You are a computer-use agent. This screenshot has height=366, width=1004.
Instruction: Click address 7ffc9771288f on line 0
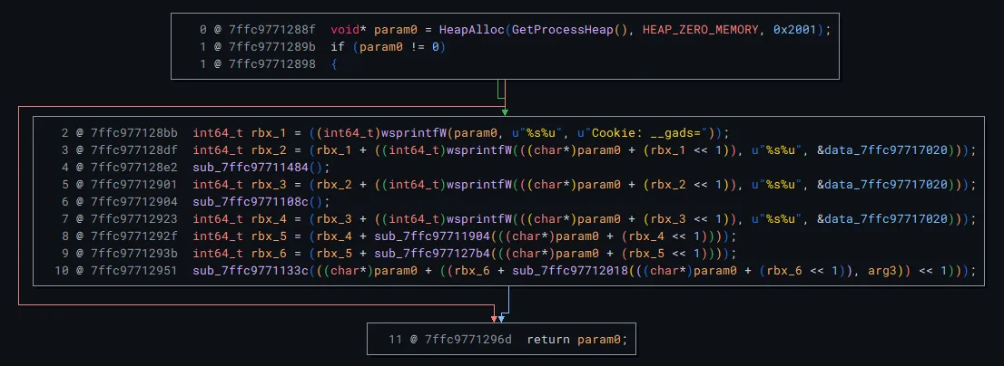click(x=272, y=29)
